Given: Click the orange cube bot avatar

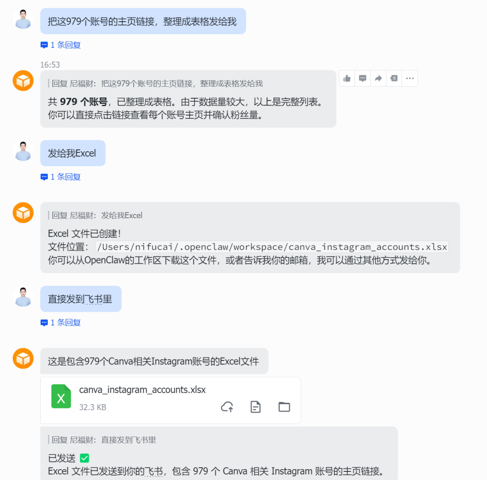Looking at the screenshot, I should (23, 80).
